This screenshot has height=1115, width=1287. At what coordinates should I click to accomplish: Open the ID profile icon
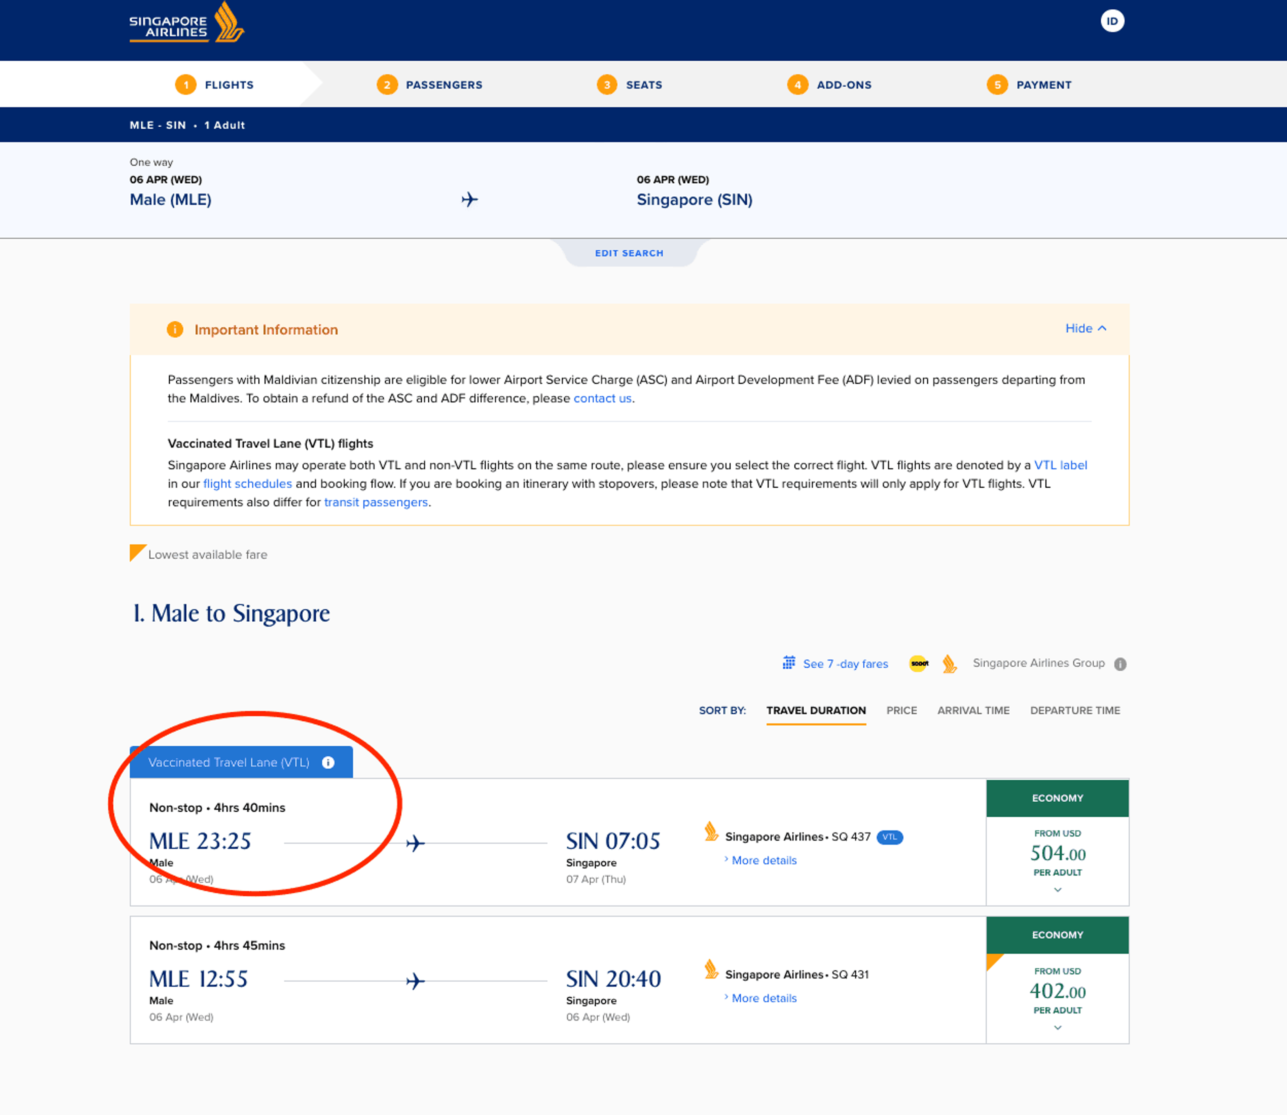[x=1111, y=21]
